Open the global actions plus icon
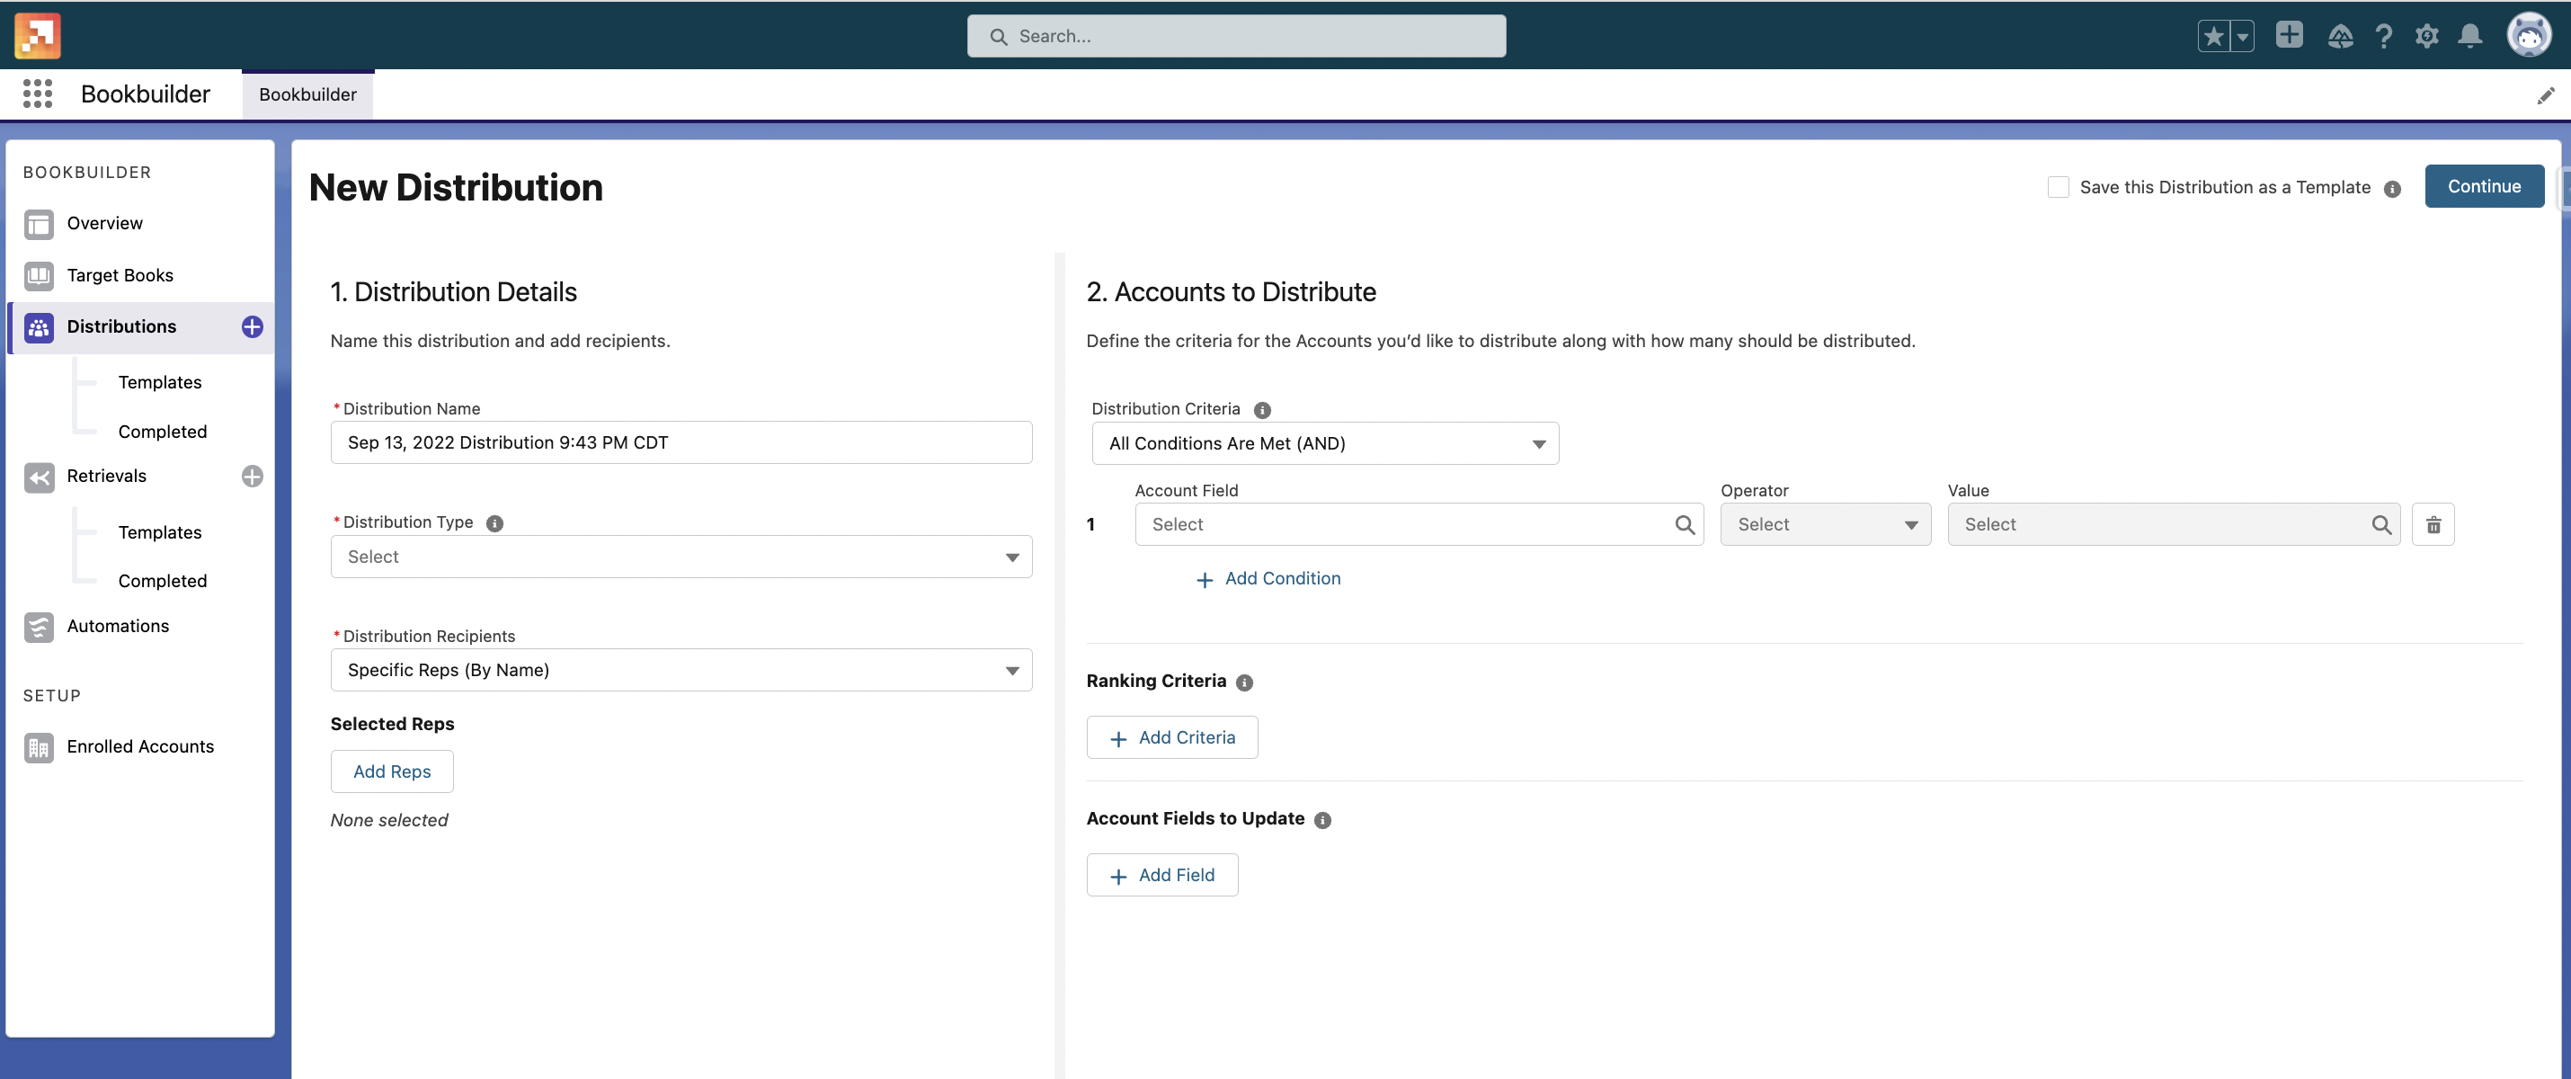 coord(2289,35)
